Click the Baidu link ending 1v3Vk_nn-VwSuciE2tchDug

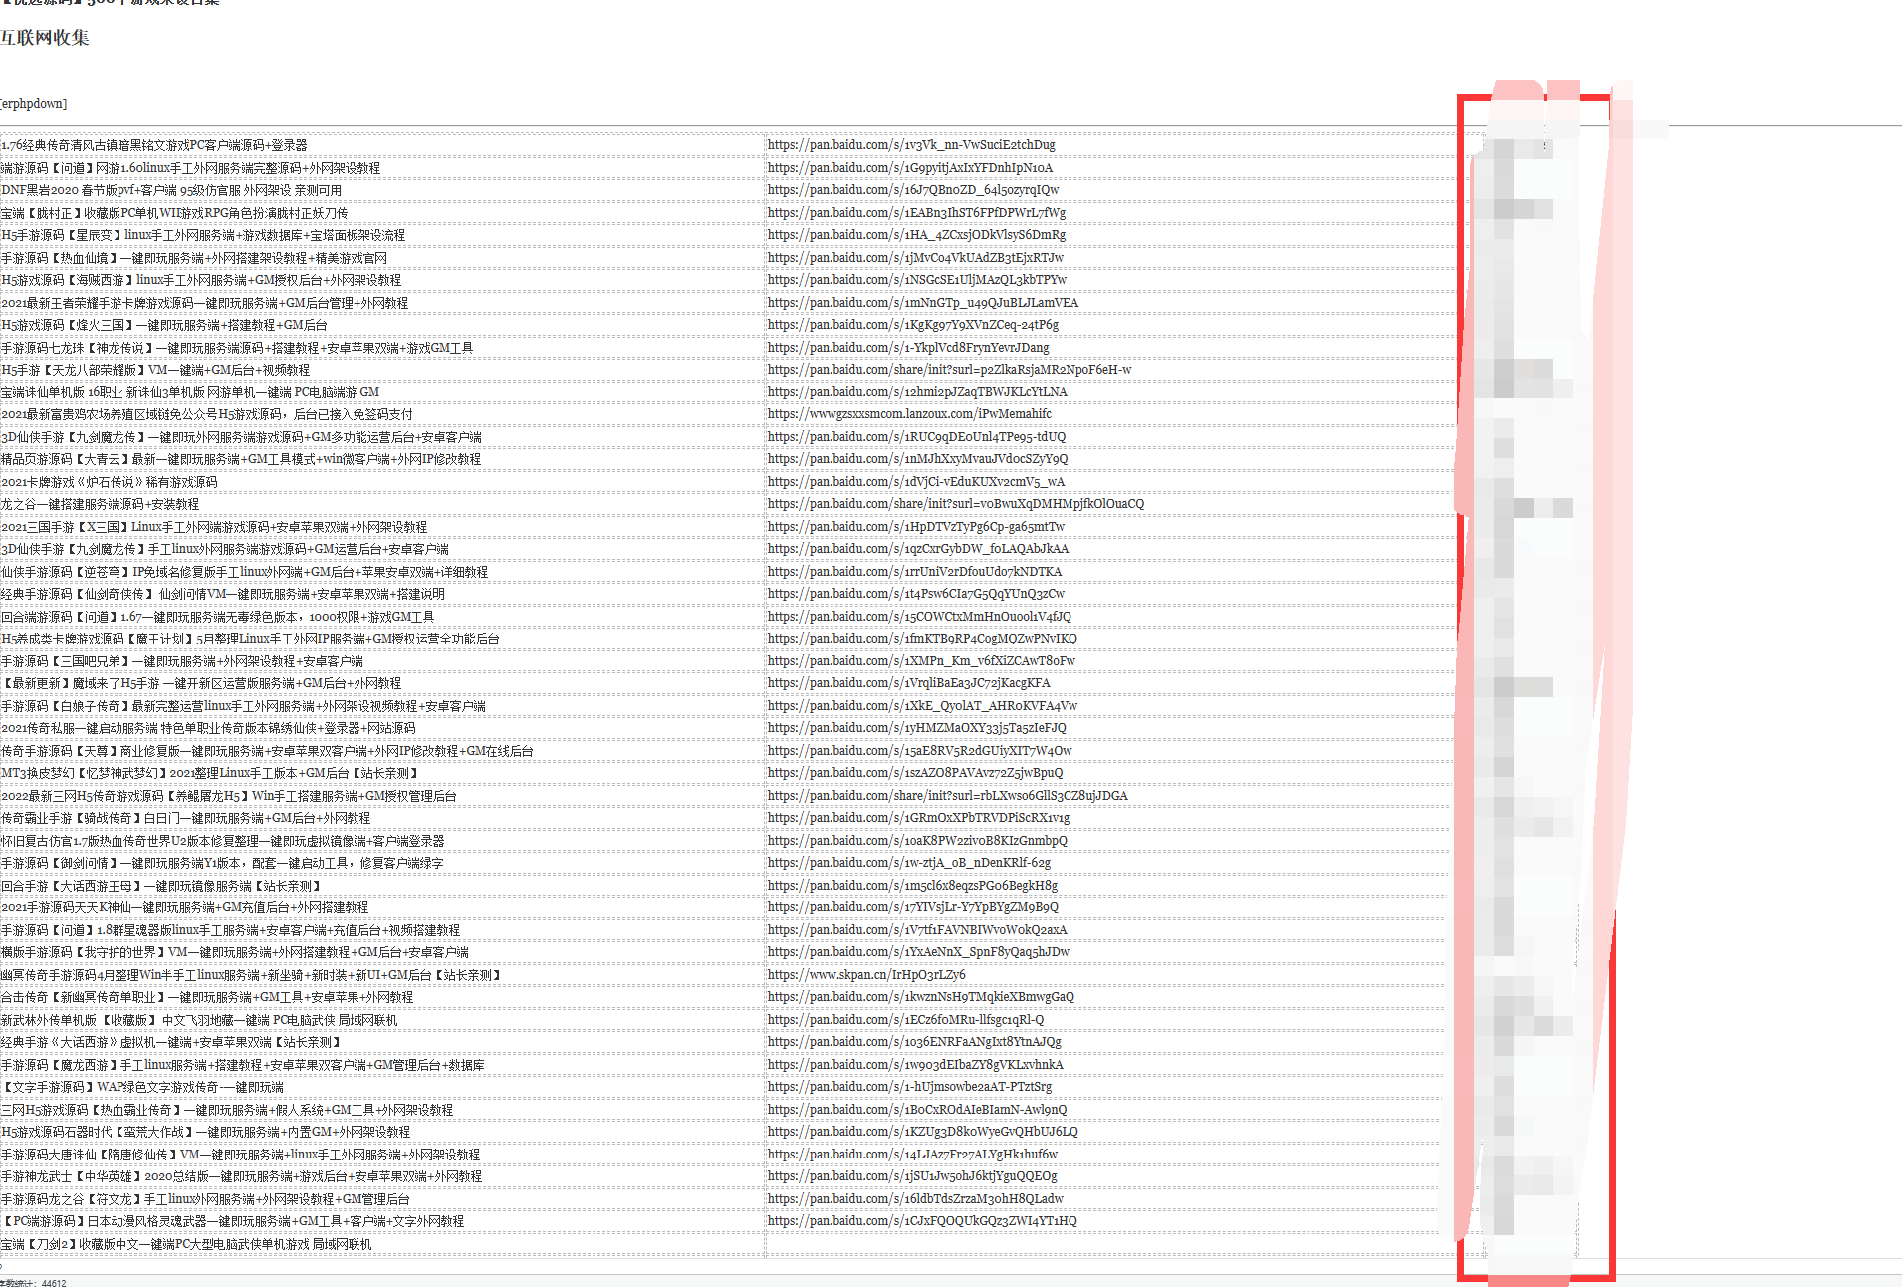[x=911, y=145]
